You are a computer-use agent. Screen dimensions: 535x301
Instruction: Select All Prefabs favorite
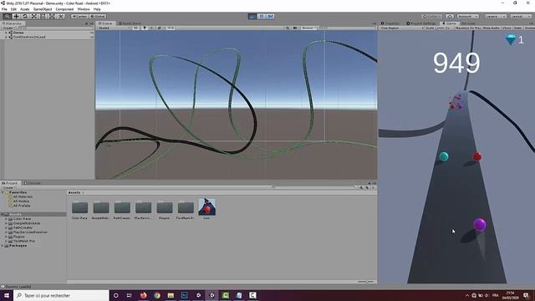click(x=22, y=206)
